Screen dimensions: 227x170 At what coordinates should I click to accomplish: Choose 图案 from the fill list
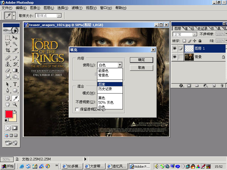pyautogui.click(x=110, y=84)
